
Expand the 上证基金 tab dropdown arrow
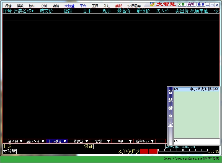point(65,141)
